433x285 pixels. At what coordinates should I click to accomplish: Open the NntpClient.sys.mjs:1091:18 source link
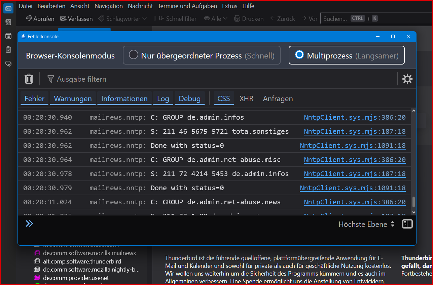(353, 146)
